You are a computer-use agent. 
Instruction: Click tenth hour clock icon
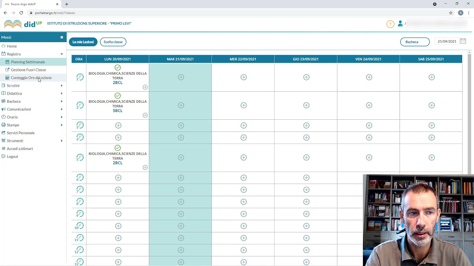[x=80, y=226]
